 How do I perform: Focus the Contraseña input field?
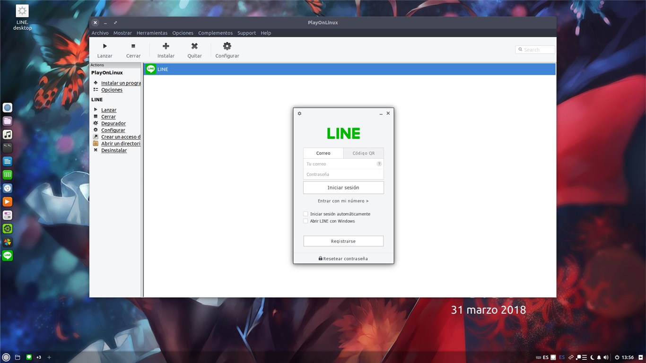click(x=343, y=174)
